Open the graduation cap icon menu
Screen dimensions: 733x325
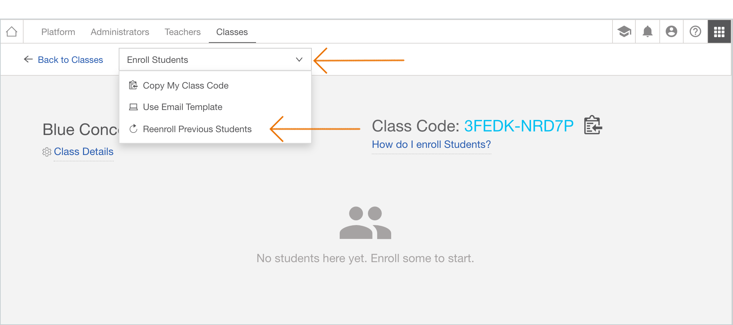coord(624,32)
